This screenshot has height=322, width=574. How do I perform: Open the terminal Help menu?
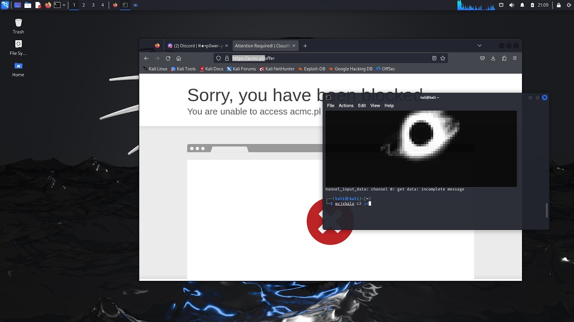point(389,106)
